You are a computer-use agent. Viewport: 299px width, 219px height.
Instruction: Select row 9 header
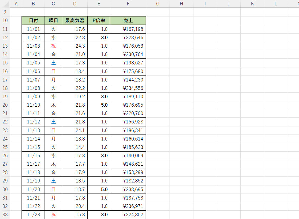point(5,12)
